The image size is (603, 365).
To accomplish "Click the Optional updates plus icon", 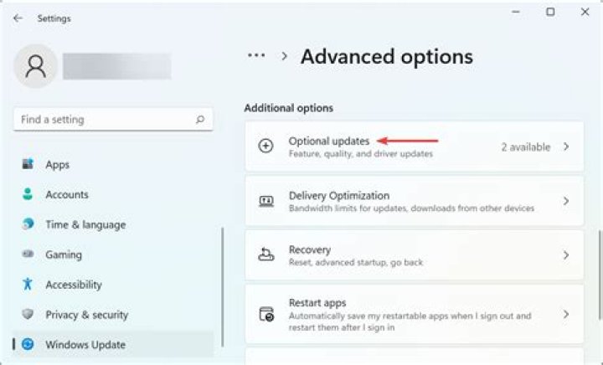I will point(265,146).
